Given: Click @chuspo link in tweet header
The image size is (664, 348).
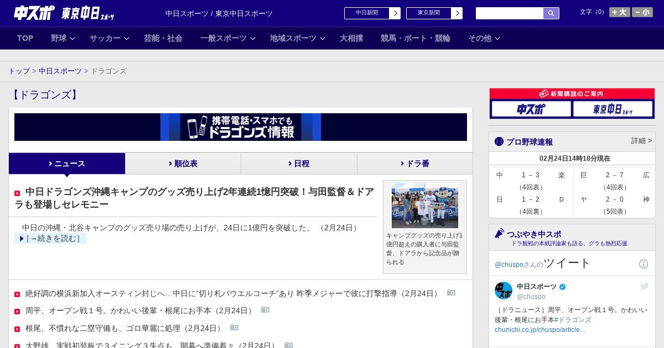Looking at the screenshot, I should click(509, 265).
